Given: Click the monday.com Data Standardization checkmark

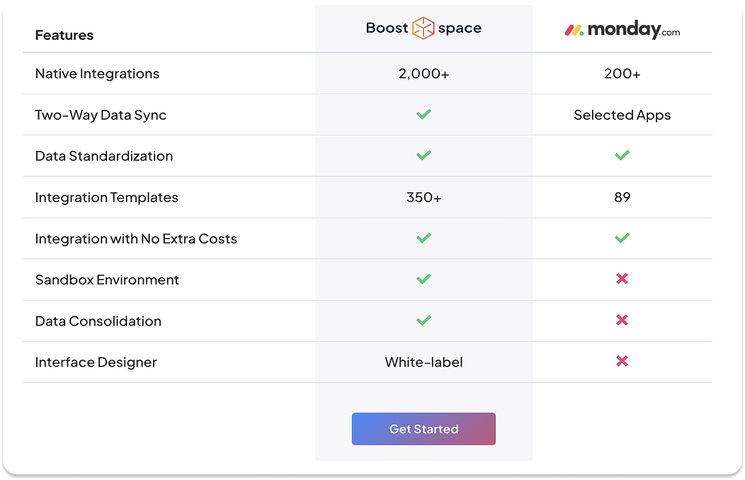Looking at the screenshot, I should click(622, 155).
